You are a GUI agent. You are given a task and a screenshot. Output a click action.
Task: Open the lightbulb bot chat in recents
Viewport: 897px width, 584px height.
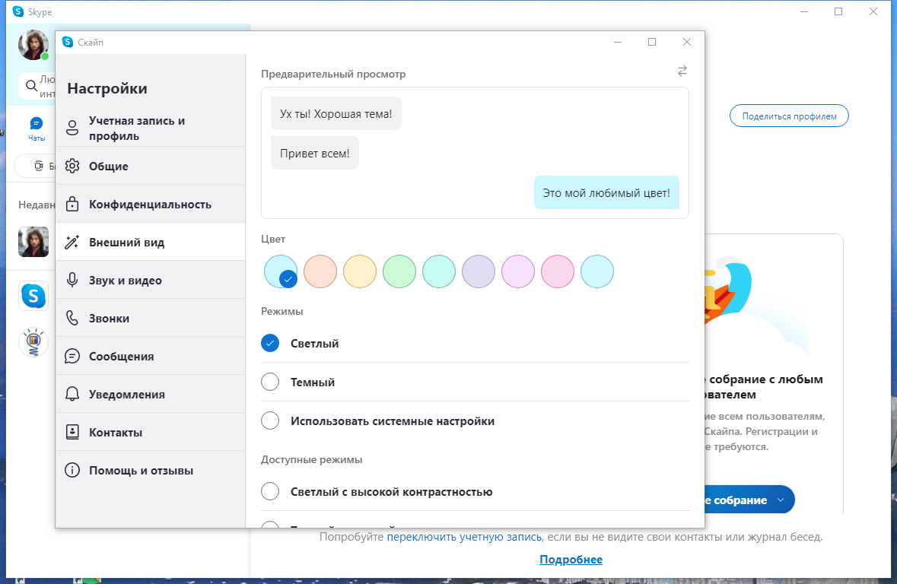(33, 342)
